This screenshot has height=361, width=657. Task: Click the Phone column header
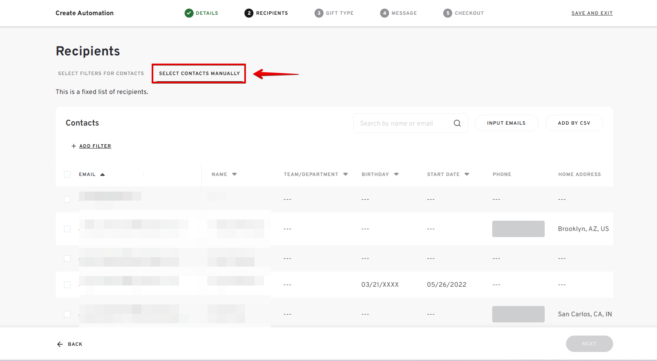(x=502, y=174)
